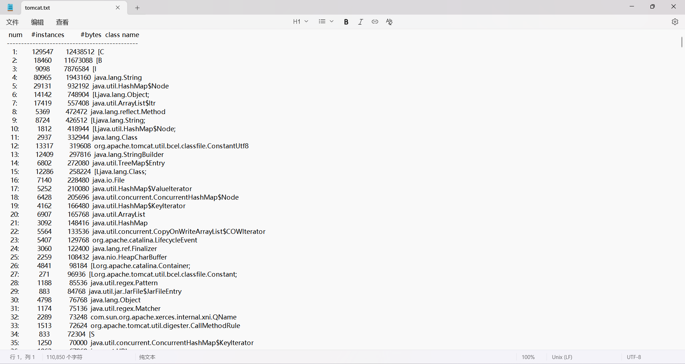Close the Notepad window

(674, 6)
